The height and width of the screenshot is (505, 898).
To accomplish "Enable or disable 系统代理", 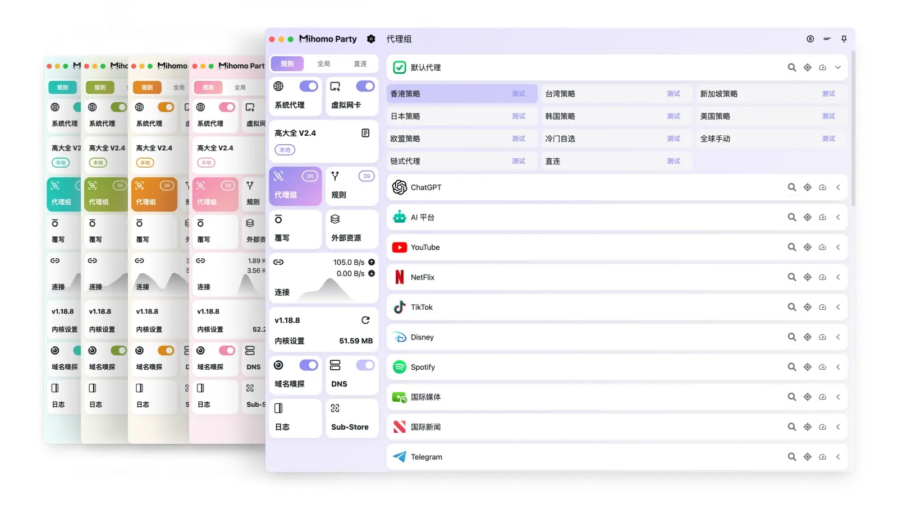I will tap(309, 86).
